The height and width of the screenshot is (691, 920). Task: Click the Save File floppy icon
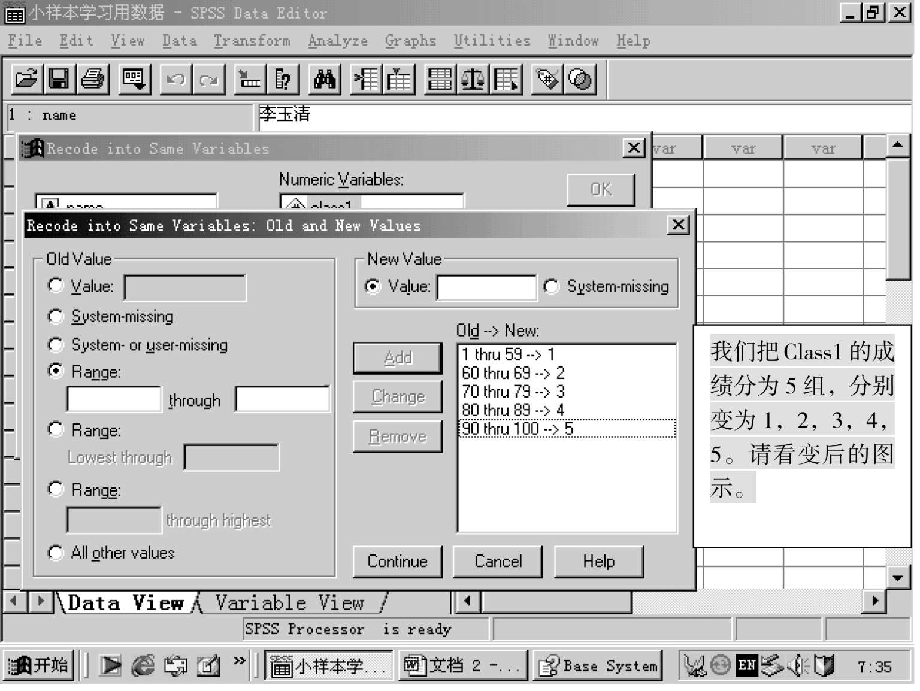(59, 79)
